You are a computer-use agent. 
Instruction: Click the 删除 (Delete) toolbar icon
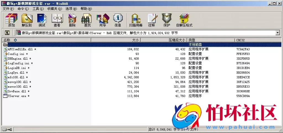pyautogui.click(x=72, y=20)
